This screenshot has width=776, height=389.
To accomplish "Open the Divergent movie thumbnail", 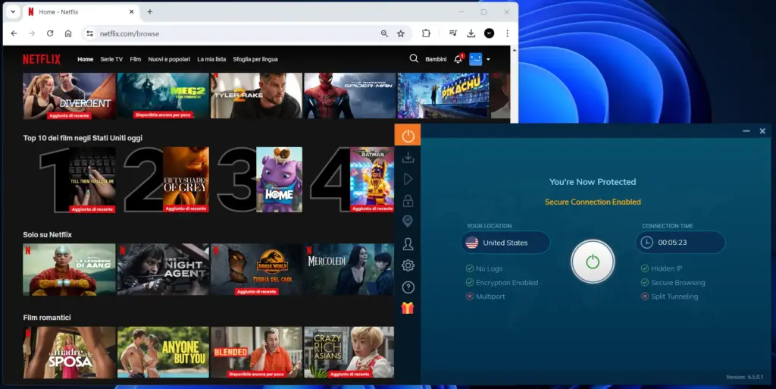I will pyautogui.click(x=69, y=96).
